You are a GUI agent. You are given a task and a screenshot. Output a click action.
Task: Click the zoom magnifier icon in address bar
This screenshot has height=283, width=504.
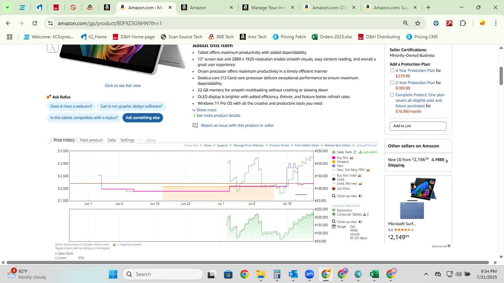pyautogui.click(x=405, y=23)
